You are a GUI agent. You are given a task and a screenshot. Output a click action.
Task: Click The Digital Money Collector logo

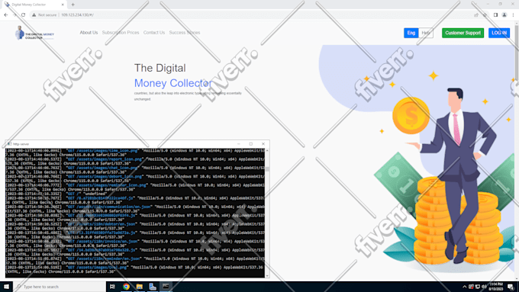[x=34, y=33]
